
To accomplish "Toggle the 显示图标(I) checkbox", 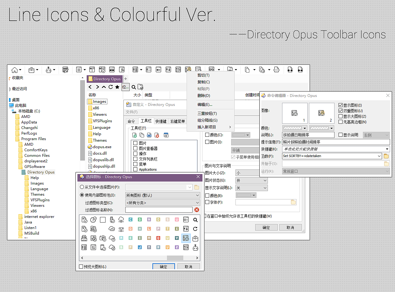I will tap(341, 105).
